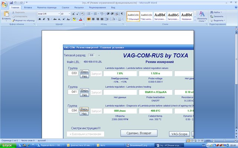Click Формат по образцу format painter
238x148 pixels.
[23, 20]
